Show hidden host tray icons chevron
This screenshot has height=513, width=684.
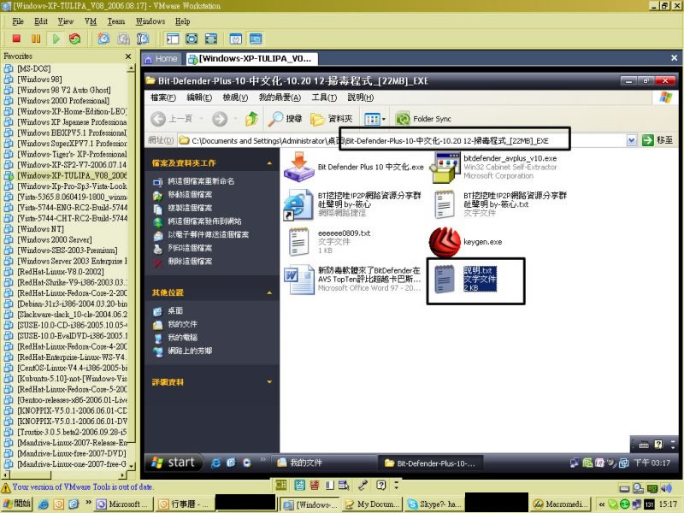click(602, 504)
